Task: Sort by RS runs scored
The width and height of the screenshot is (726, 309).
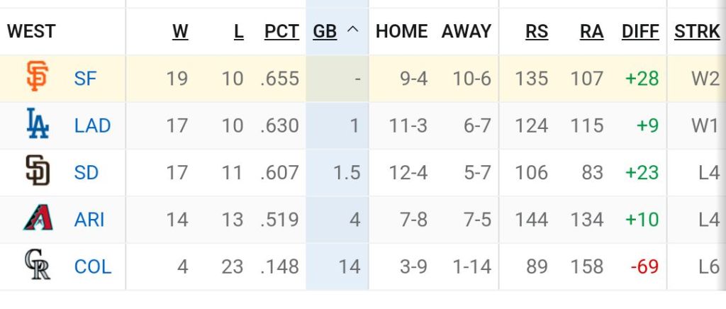Action: tap(537, 31)
